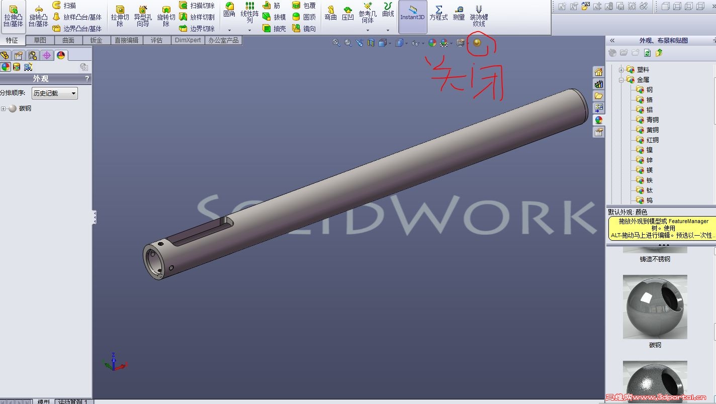This screenshot has height=404, width=716.
Task: Click the zoom to fit magnifier icon
Action: (x=336, y=43)
